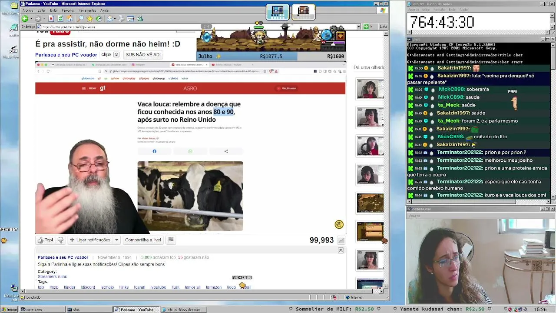
Task: Like the video with the 'Top!' button
Action: click(45, 240)
